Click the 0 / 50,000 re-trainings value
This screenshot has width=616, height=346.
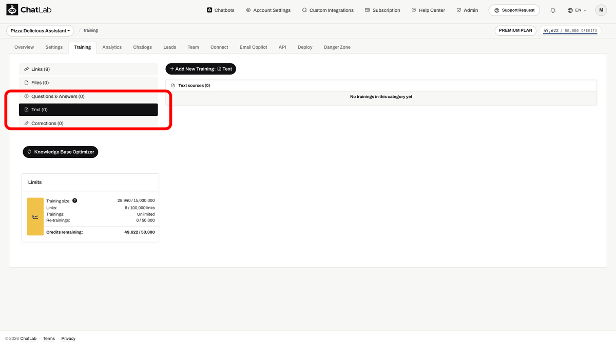[145, 220]
